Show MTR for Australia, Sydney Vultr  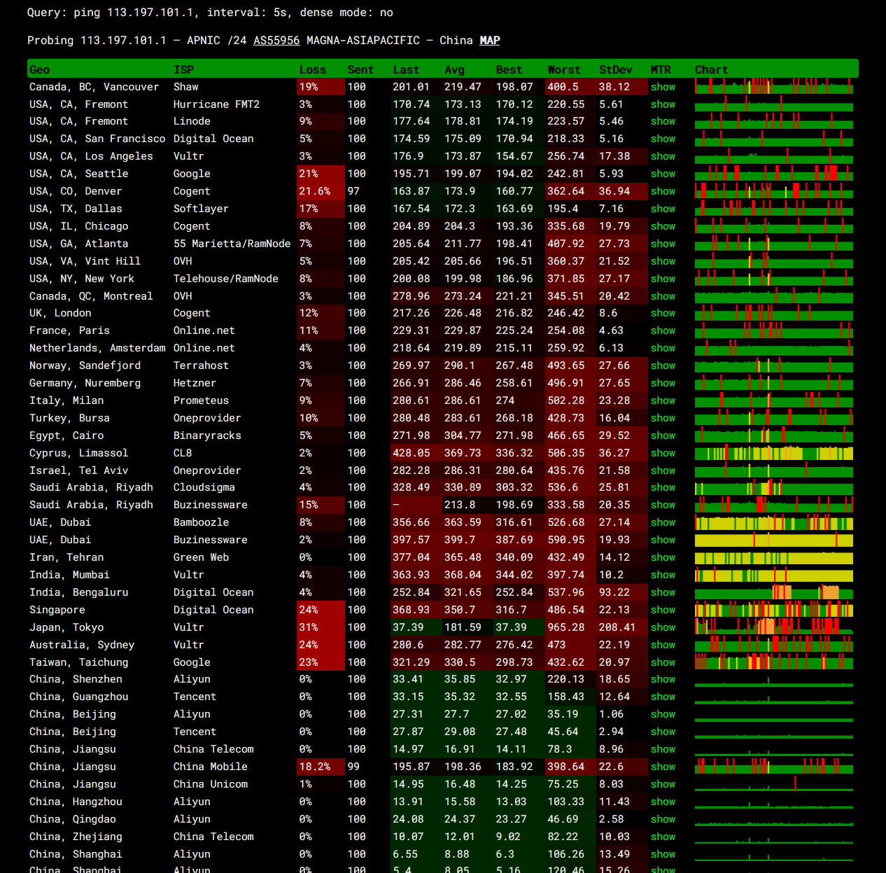(x=662, y=645)
